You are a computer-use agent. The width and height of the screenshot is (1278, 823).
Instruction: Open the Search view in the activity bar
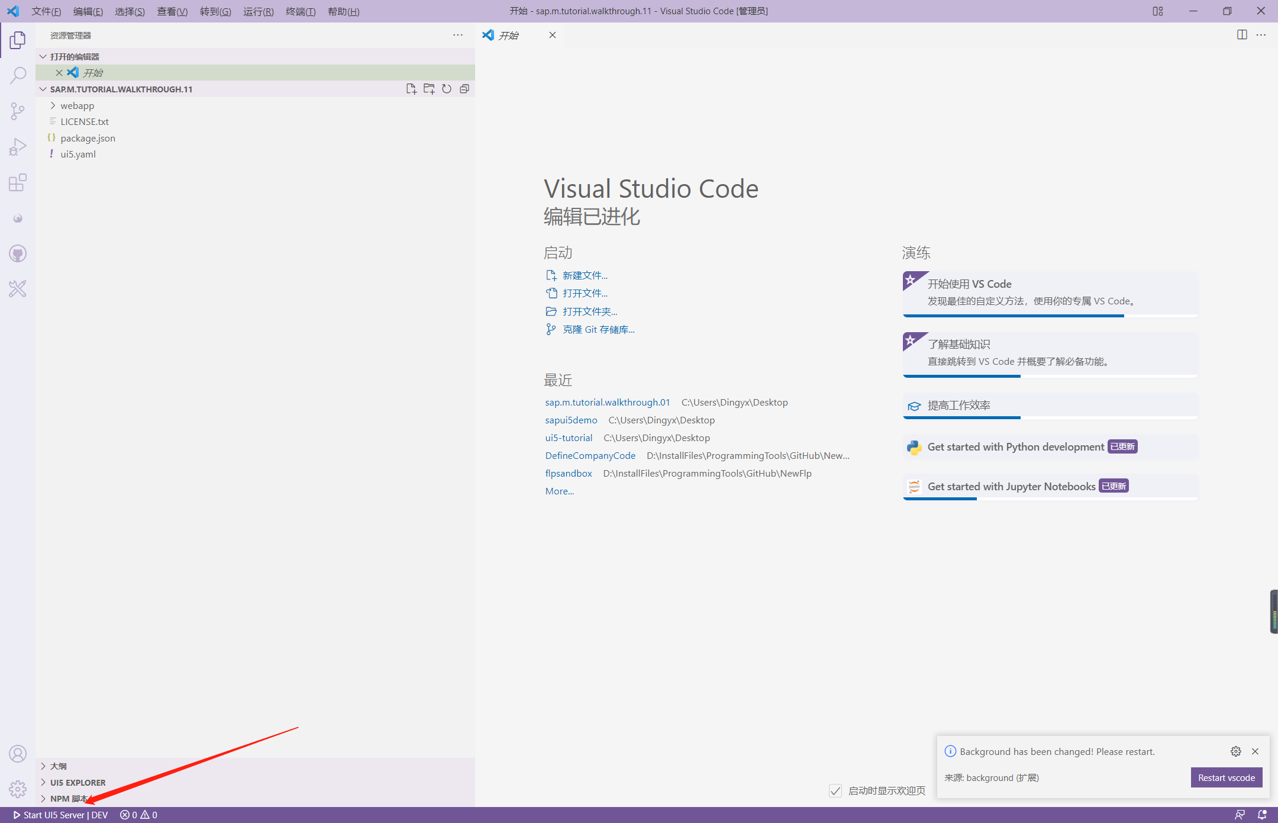point(18,75)
